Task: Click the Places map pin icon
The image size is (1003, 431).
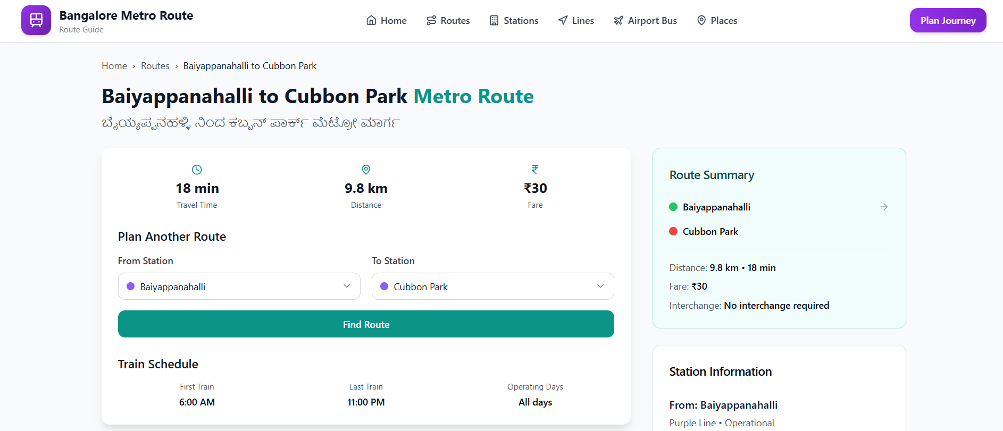Action: coord(701,21)
